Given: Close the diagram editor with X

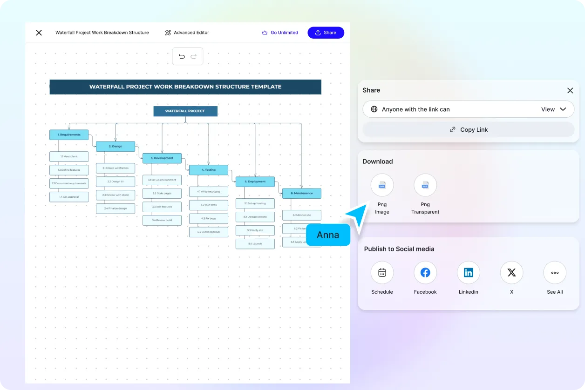Looking at the screenshot, I should coord(39,33).
